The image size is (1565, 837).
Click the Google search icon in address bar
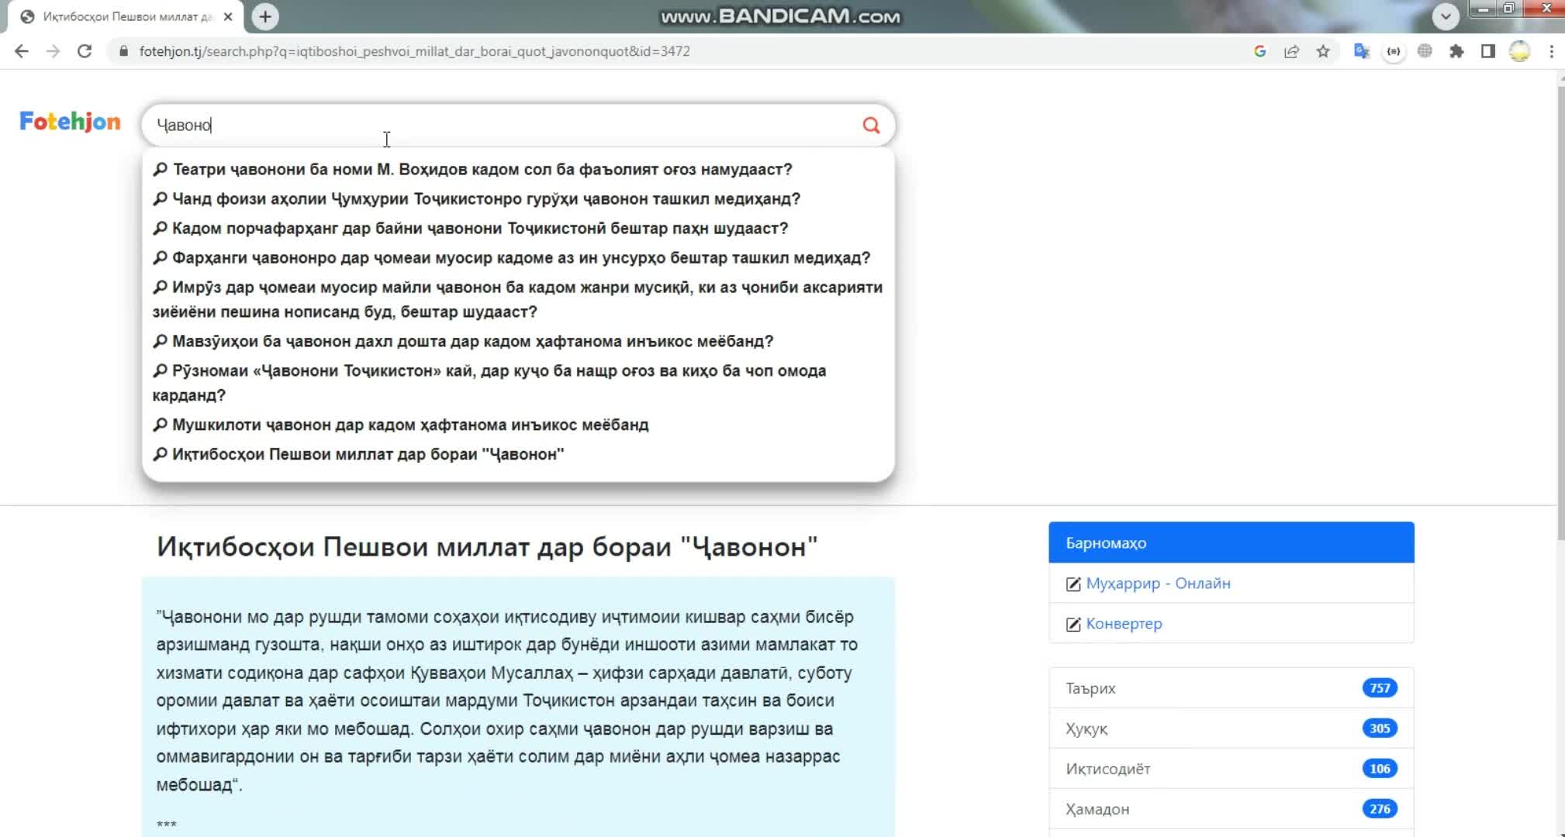tap(1259, 51)
